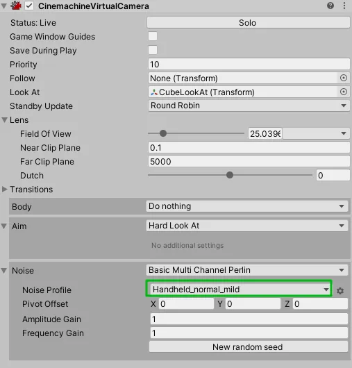This screenshot has width=352, height=368.
Task: Click the Pivot Offset Z field
Action: coord(320,303)
